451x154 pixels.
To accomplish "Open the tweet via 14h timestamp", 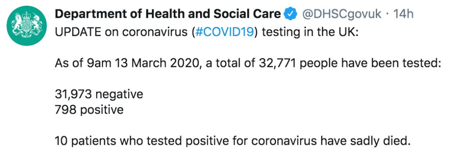I will pos(403,14).
